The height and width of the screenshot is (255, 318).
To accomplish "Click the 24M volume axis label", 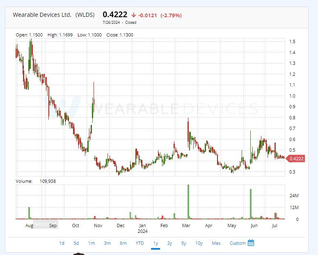I will (x=294, y=196).
